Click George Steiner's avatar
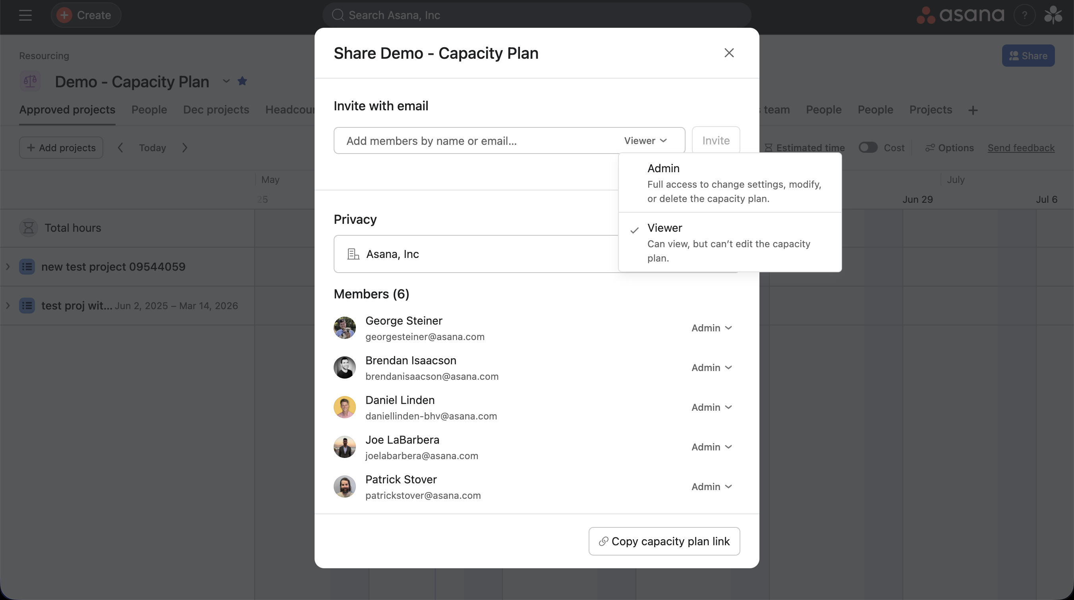The image size is (1074, 600). tap(345, 328)
